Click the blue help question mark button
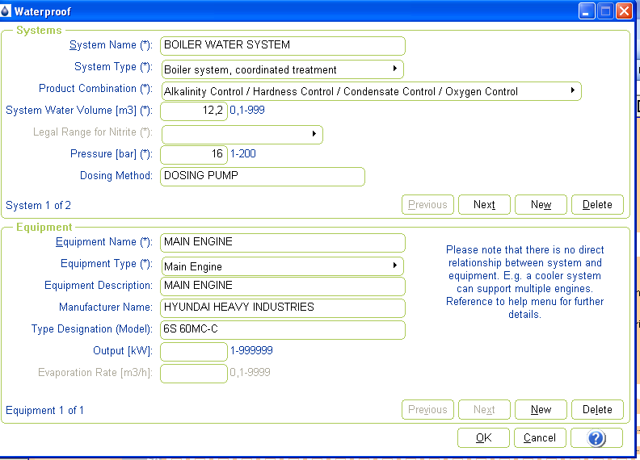This screenshot has height=460, width=640. [x=596, y=438]
